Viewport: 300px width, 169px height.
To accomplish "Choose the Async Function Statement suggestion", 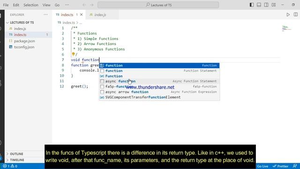I will [159, 81].
